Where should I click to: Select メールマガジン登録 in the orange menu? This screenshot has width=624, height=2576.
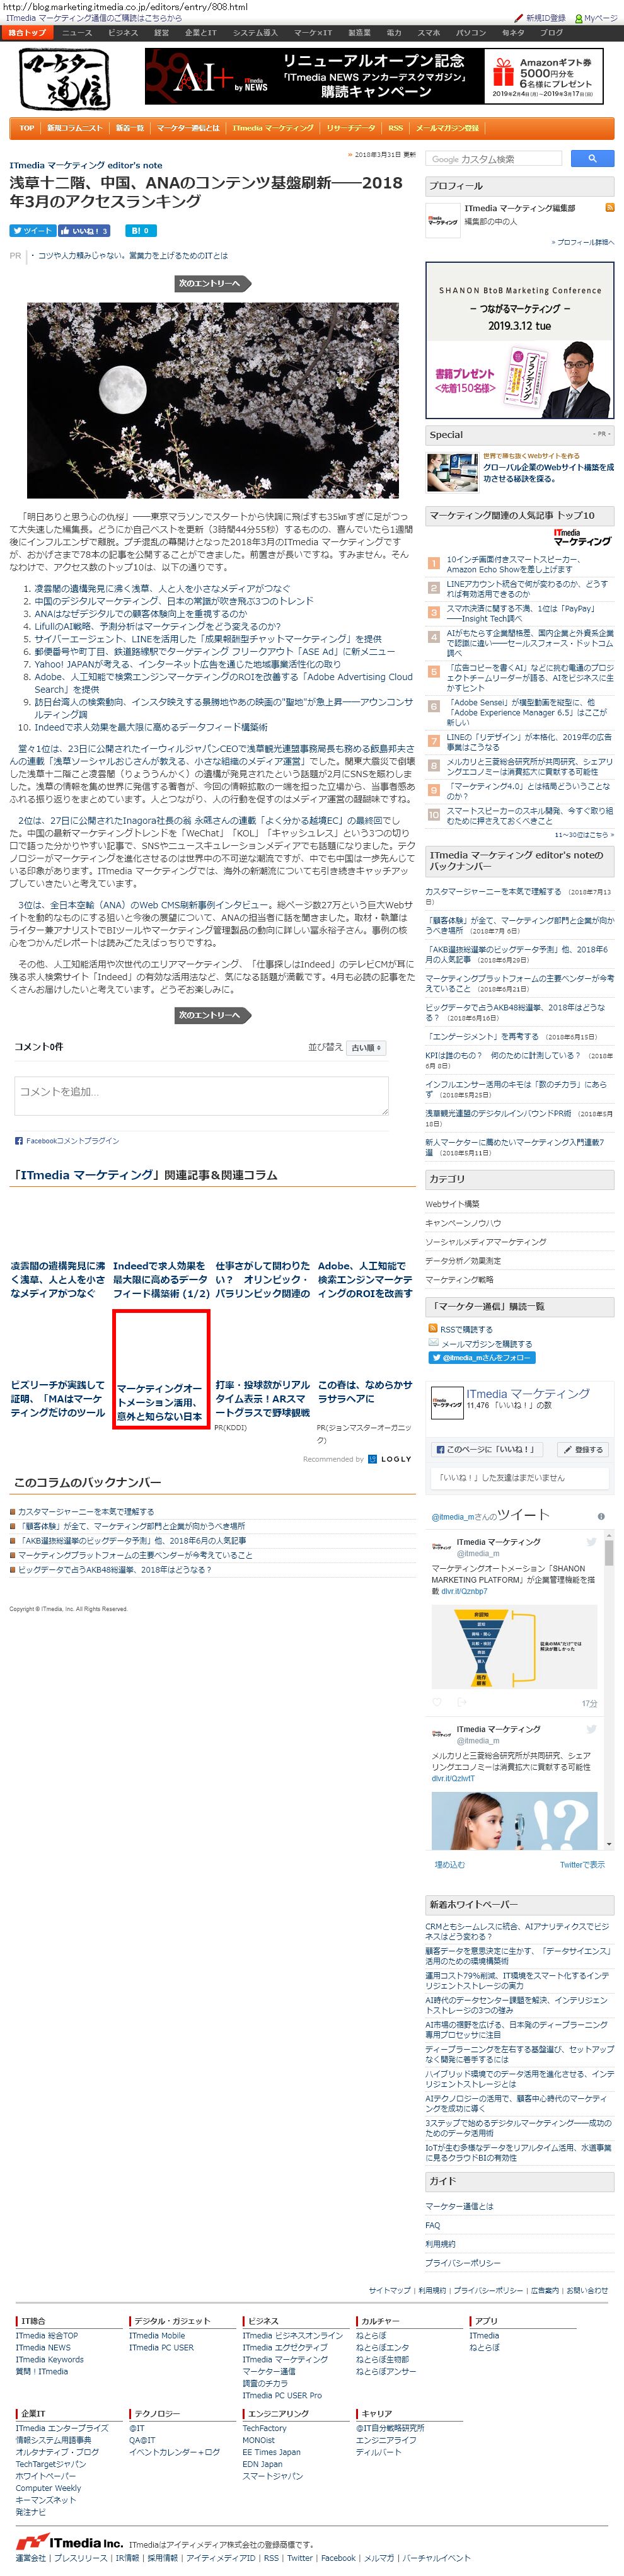pyautogui.click(x=447, y=128)
